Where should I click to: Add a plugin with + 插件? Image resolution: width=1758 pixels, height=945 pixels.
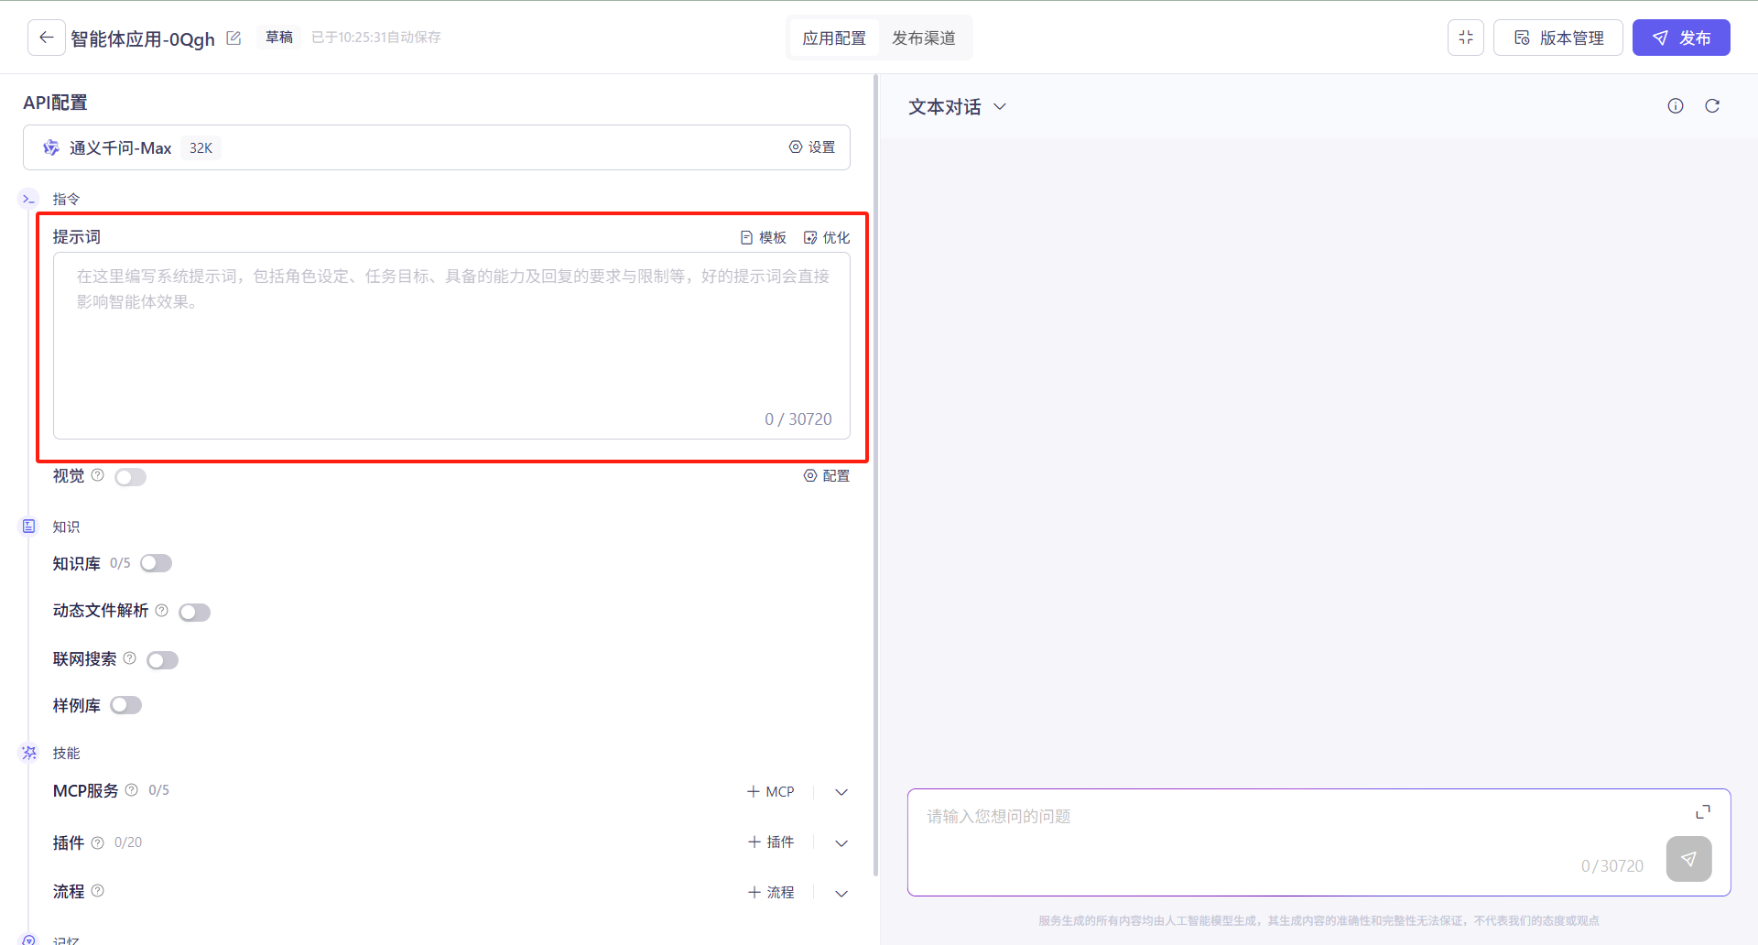point(771,842)
